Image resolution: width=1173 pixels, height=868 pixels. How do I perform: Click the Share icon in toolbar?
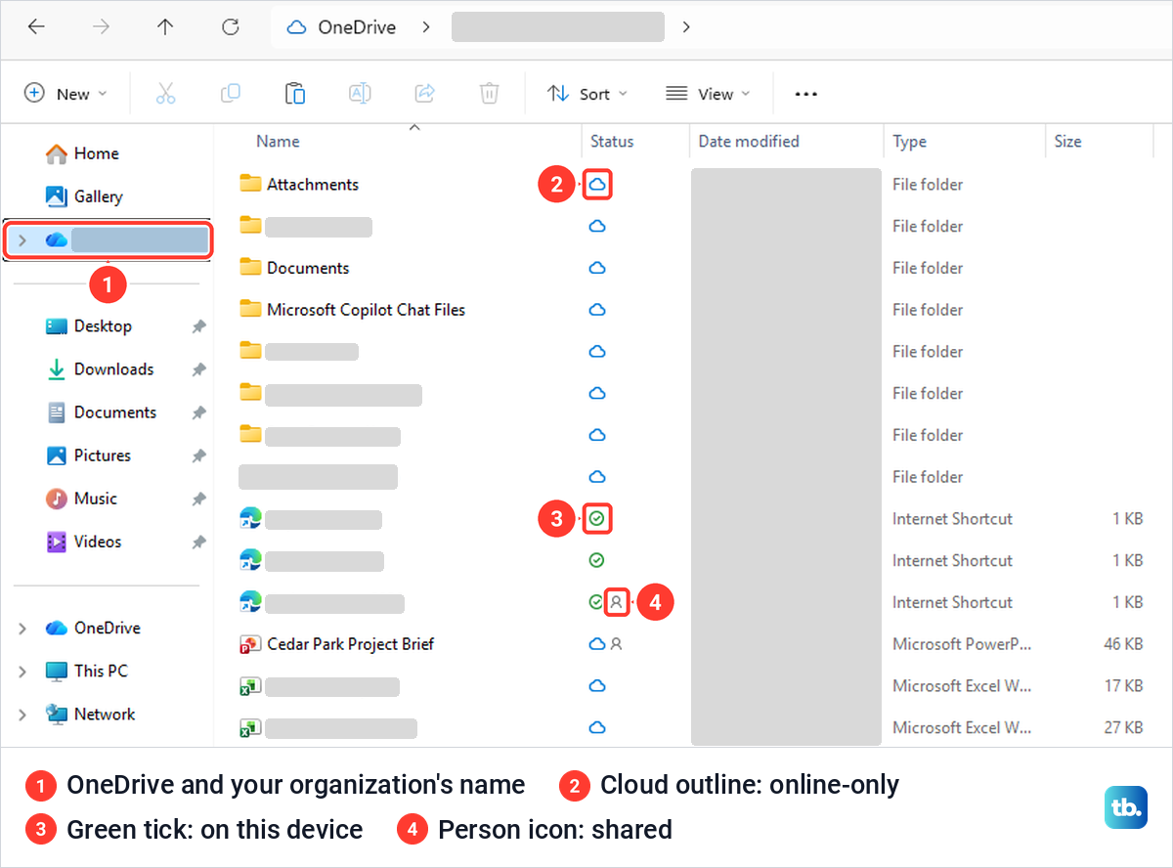424,94
